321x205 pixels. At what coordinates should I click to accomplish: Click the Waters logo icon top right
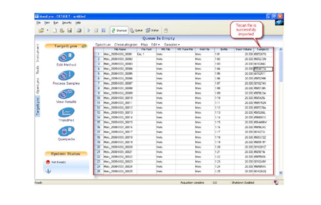279,22
